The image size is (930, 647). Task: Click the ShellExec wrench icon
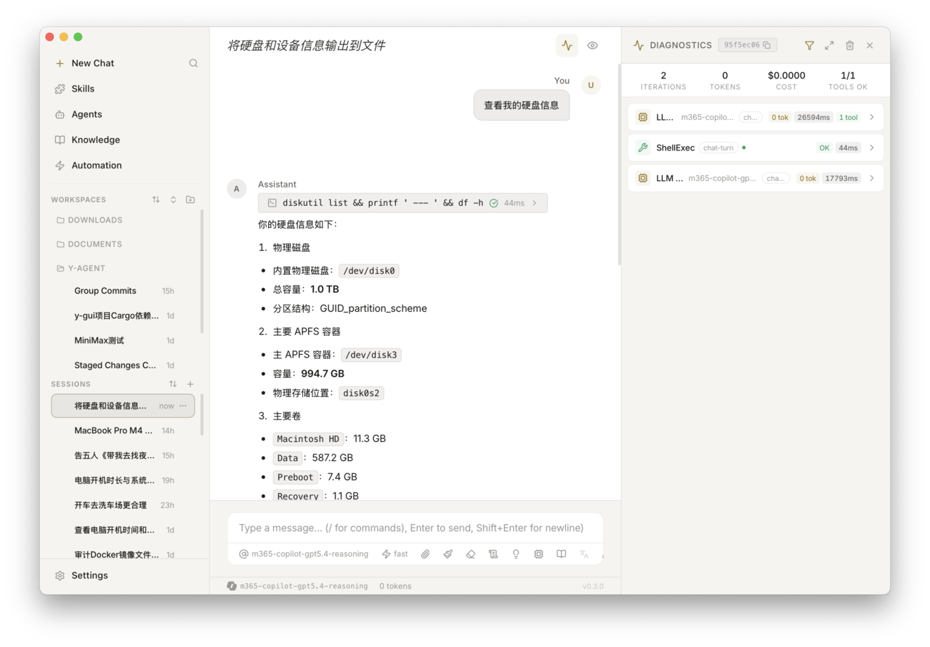pyautogui.click(x=643, y=148)
